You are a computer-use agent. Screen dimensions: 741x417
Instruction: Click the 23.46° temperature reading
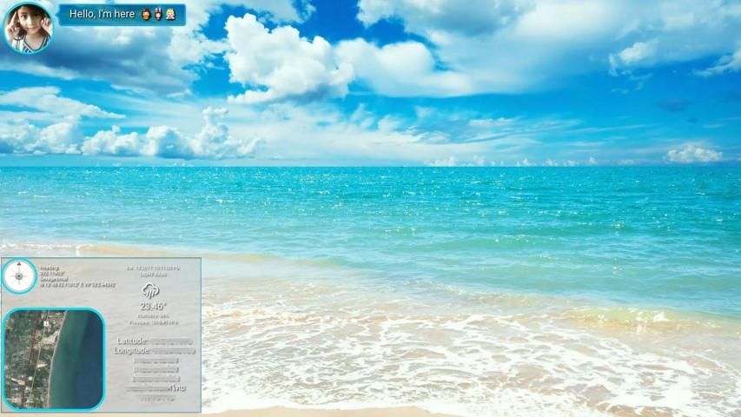[153, 307]
